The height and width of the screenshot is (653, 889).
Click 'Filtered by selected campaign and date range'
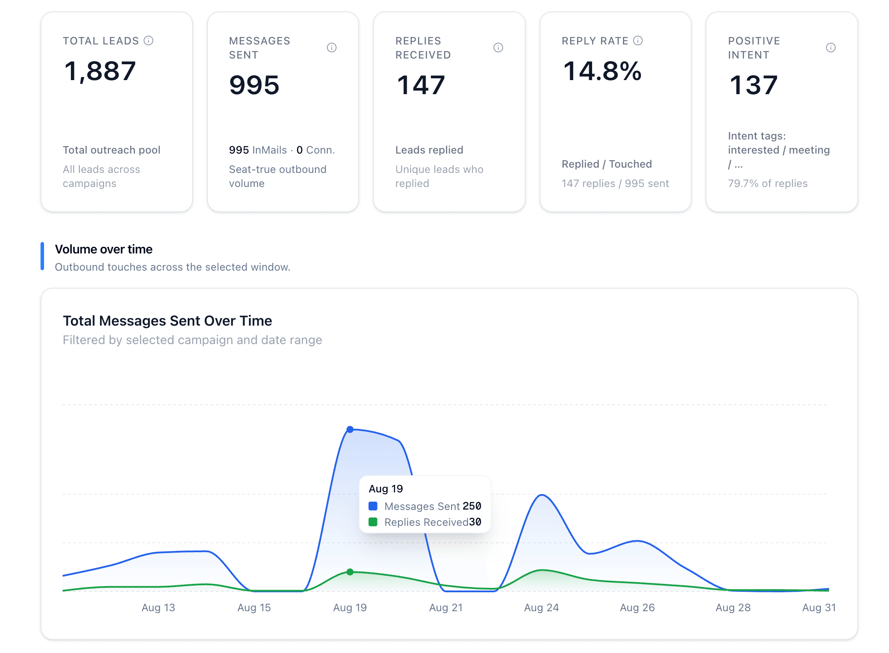coord(192,340)
